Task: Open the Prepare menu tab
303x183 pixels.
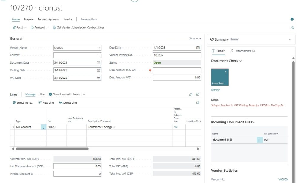Action: point(29,20)
